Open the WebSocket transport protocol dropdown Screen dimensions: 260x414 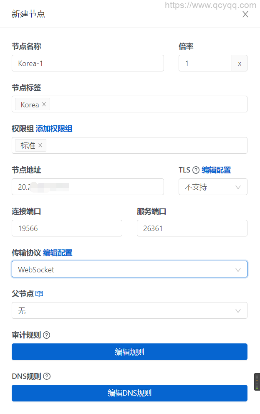pos(129,269)
